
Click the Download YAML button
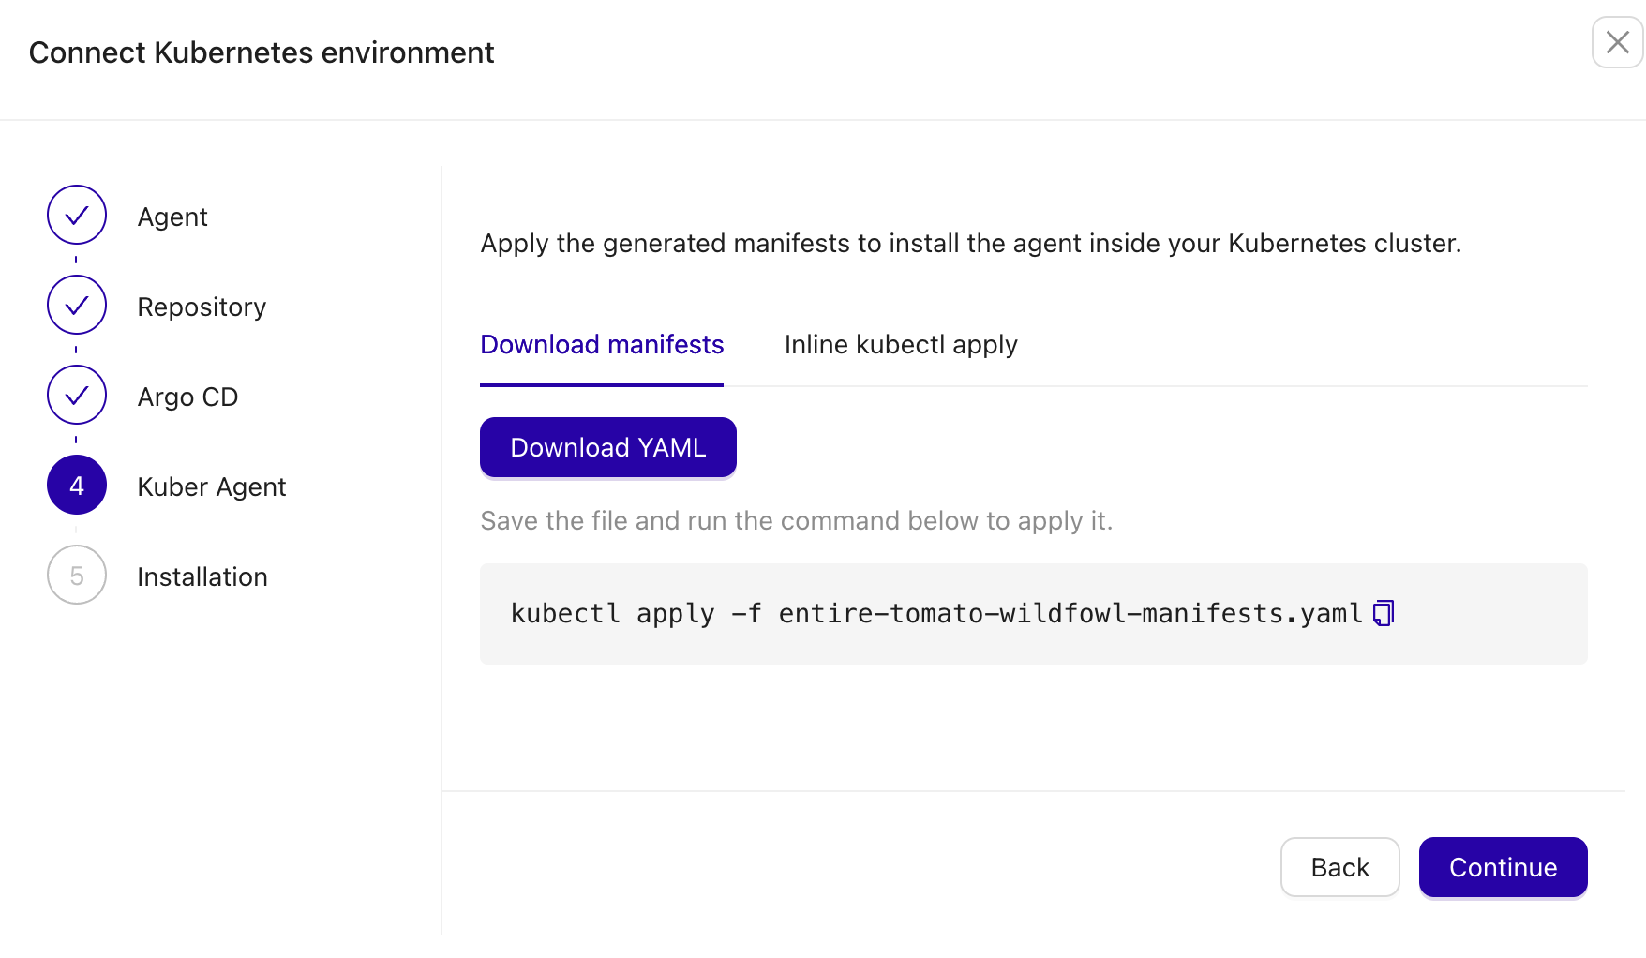coord(607,447)
